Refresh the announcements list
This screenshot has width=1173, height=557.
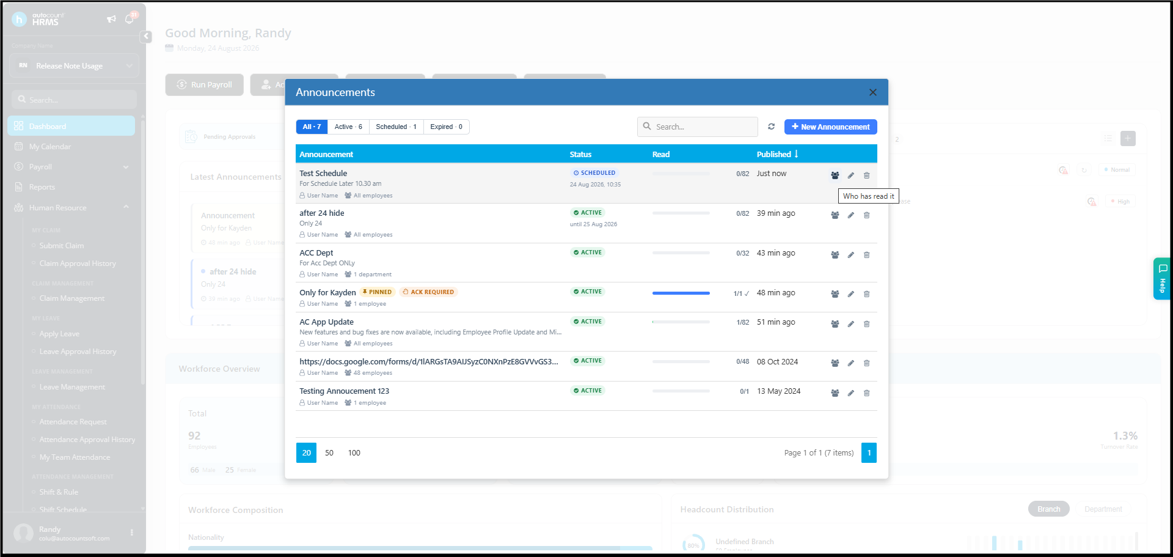tap(771, 127)
